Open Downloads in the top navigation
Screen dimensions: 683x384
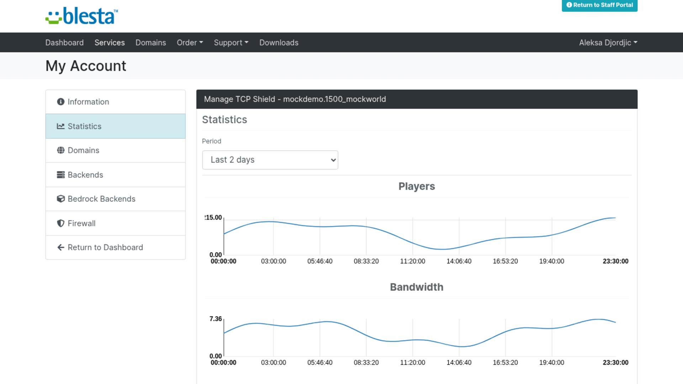(x=279, y=43)
